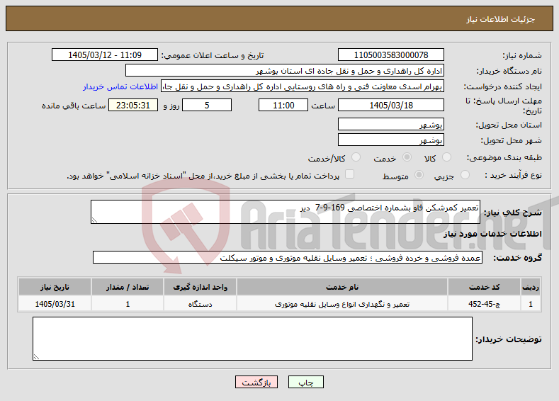Click the تعداد / مقدار column header
The image size is (559, 401).
[128, 287]
